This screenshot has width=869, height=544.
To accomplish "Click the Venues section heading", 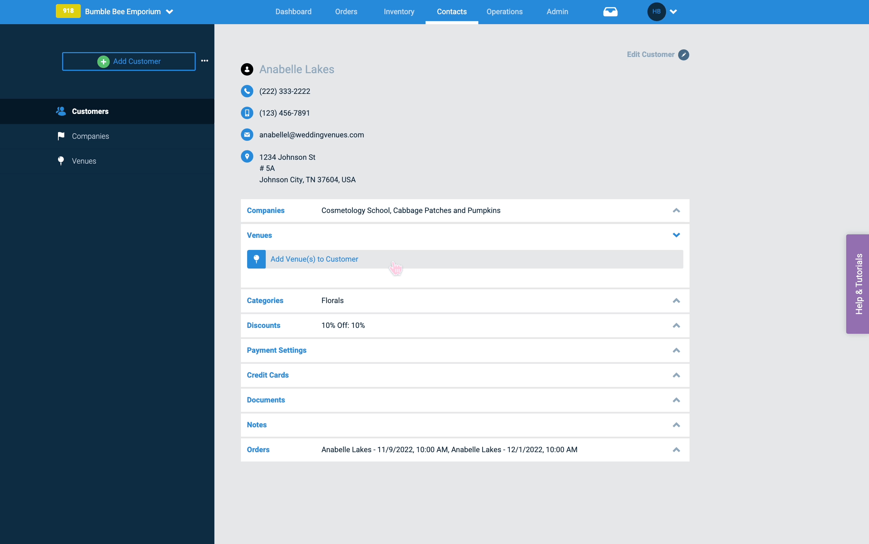I will pos(259,235).
